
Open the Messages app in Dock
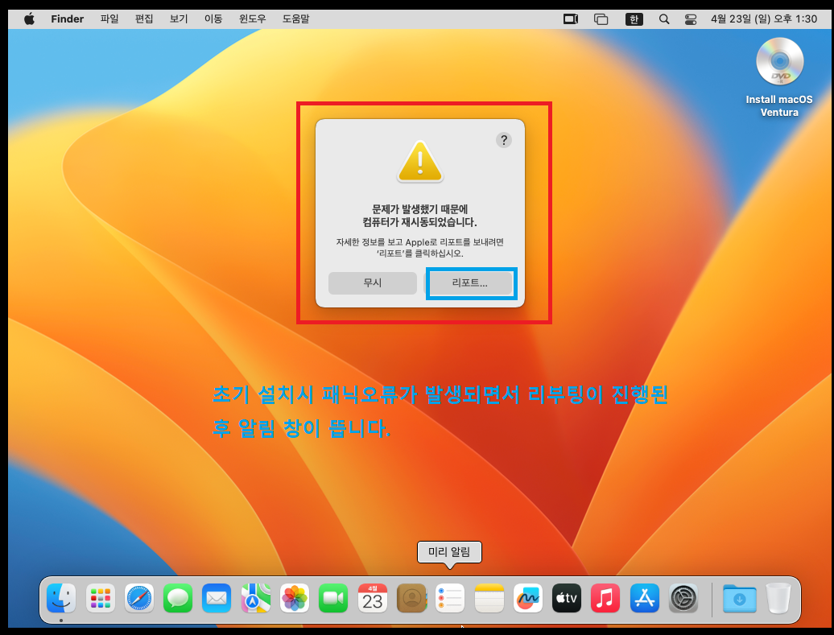[178, 598]
